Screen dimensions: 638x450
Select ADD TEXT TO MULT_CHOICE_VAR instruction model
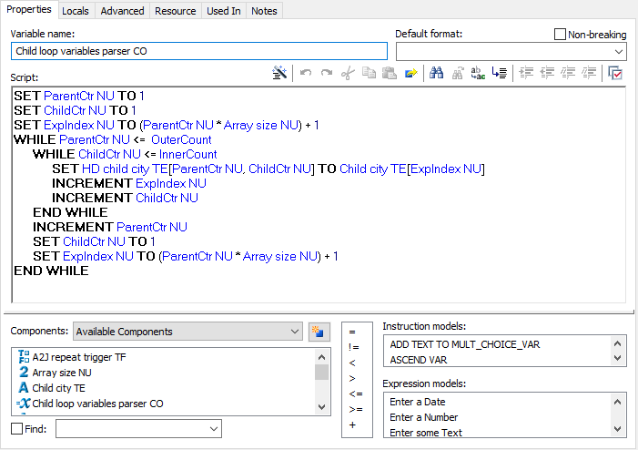pos(465,344)
